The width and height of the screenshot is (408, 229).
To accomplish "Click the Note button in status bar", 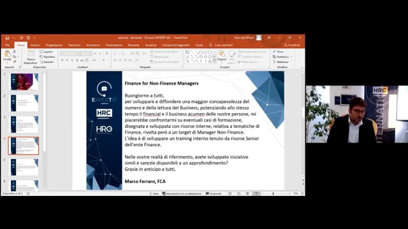I will coord(154,193).
